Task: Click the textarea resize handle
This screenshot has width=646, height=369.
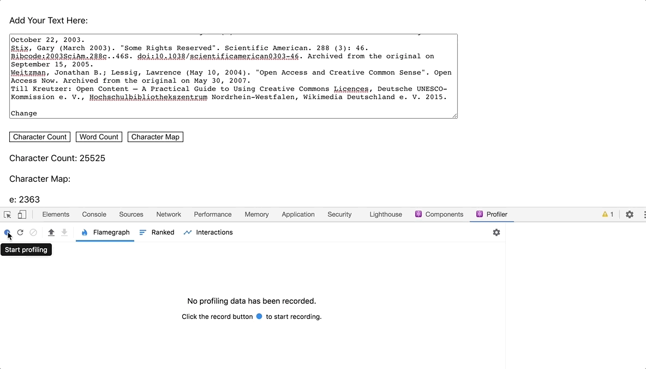Action: coord(454,115)
